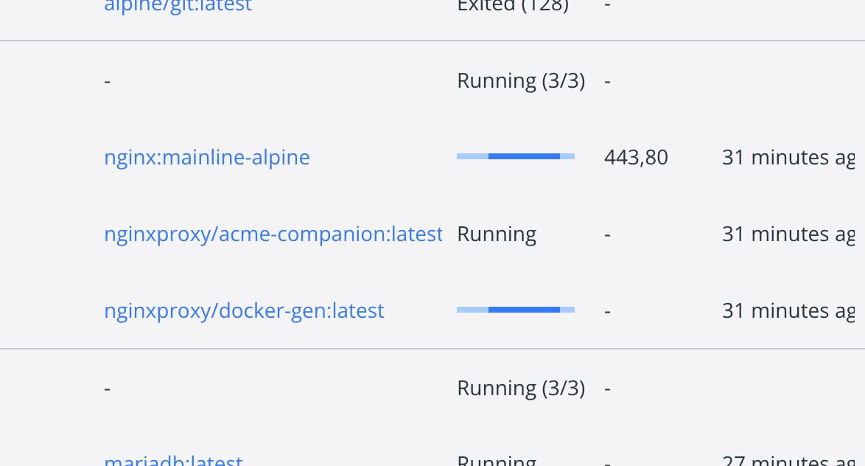Open the alpine/git:latest image link
This screenshot has width=865, height=466.
coord(178,6)
